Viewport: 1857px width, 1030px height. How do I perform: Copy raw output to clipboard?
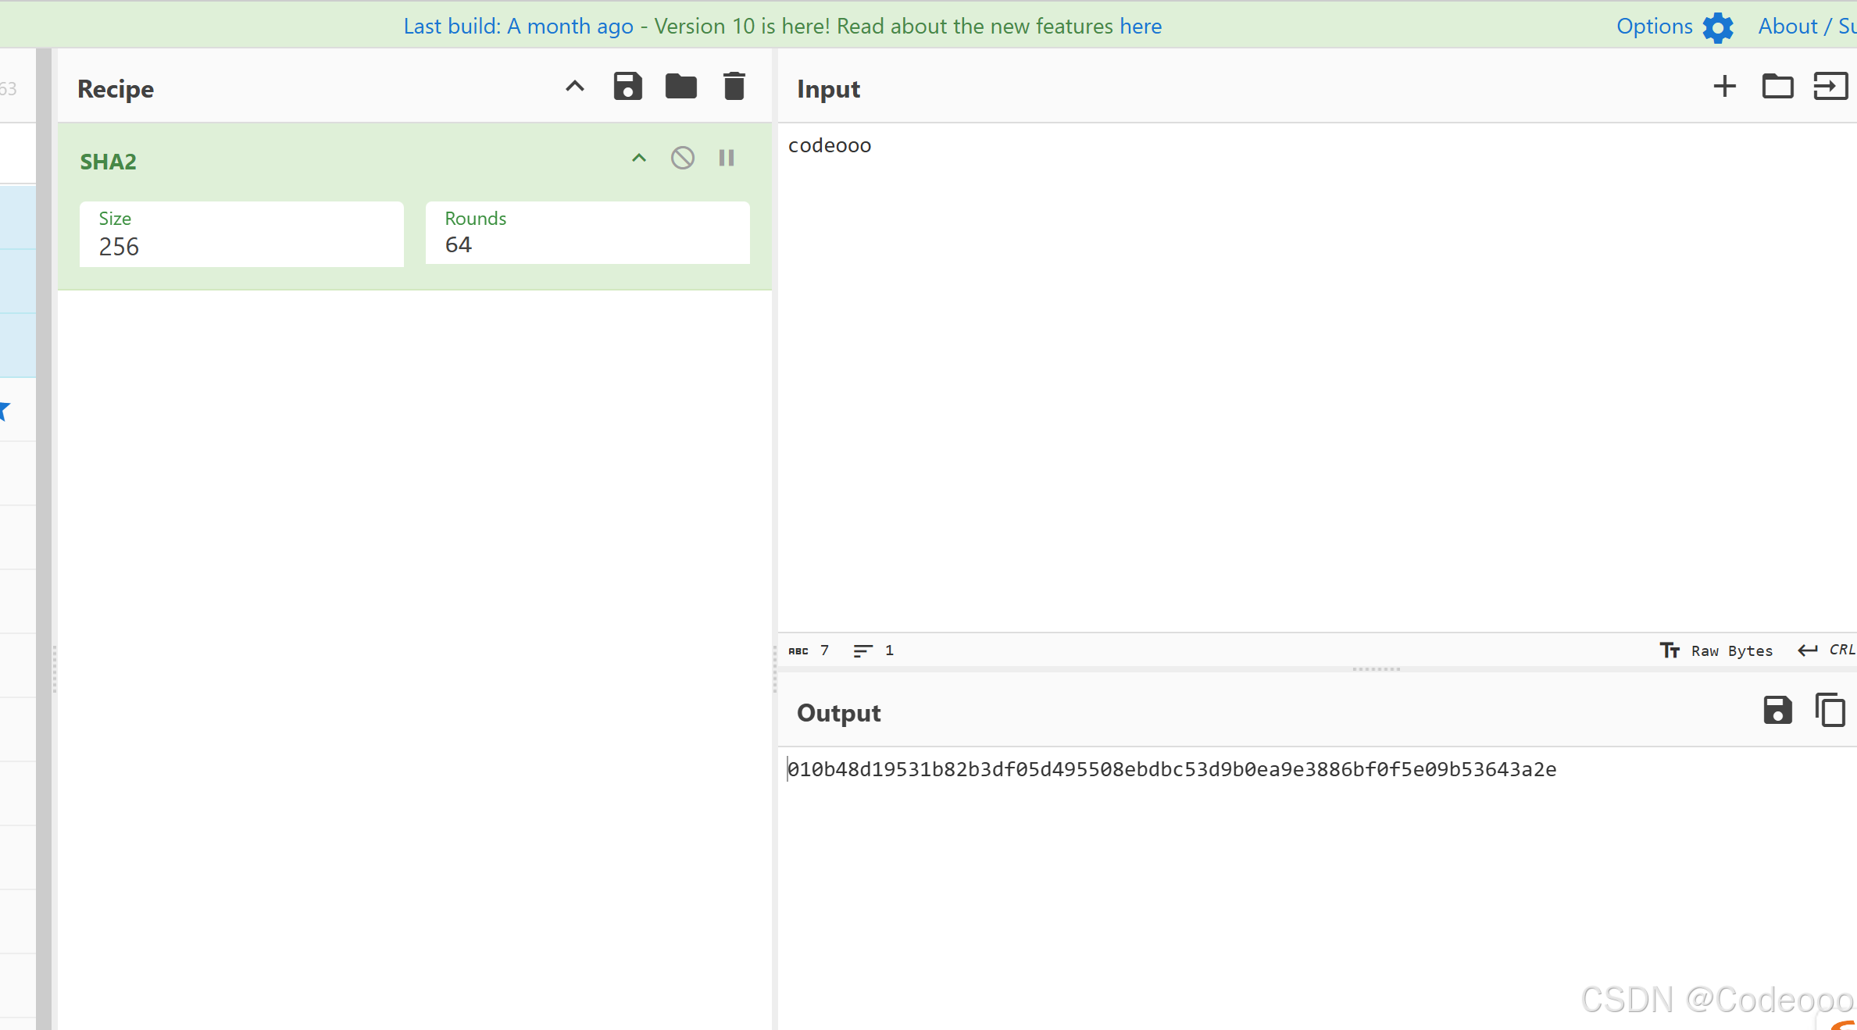pyautogui.click(x=1830, y=711)
